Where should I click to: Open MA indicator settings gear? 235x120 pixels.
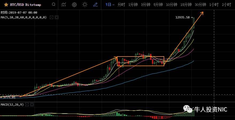coord(52,17)
